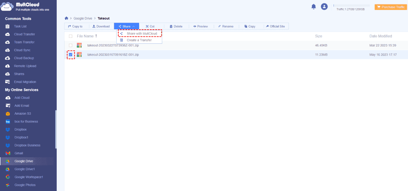The image size is (408, 191).
Task: Click the 11.23MB size value
Action: [x=321, y=55]
